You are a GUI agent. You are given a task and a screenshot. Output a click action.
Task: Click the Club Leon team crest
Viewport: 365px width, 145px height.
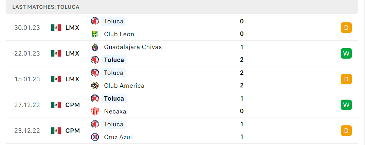(95, 34)
